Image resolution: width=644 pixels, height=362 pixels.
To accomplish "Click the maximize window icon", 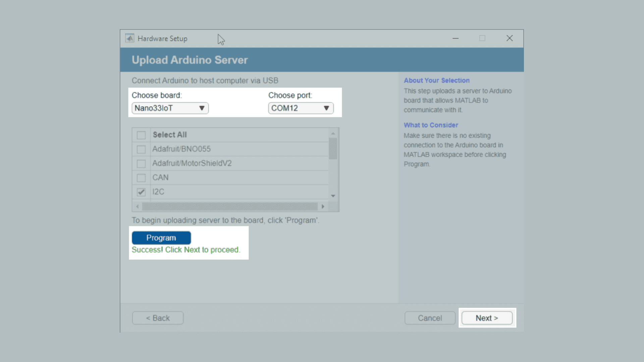I will 482,38.
